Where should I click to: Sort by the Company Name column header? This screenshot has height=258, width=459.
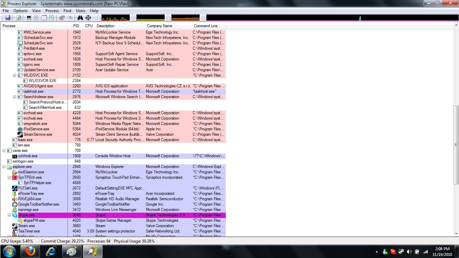[x=169, y=26]
